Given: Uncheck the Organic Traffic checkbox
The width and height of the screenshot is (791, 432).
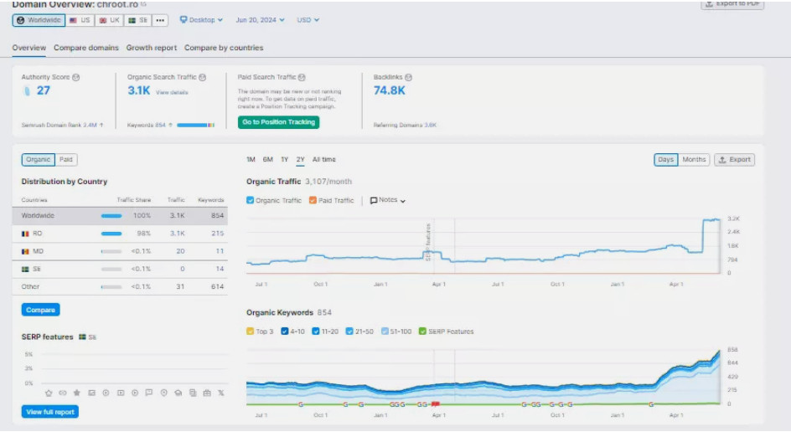Looking at the screenshot, I should (x=251, y=201).
